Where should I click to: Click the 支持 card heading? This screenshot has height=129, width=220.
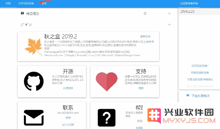[141, 71]
